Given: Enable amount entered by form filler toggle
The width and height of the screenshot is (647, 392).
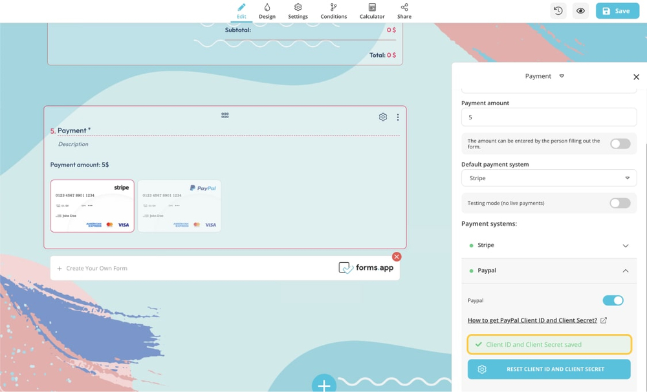Looking at the screenshot, I should pos(620,143).
